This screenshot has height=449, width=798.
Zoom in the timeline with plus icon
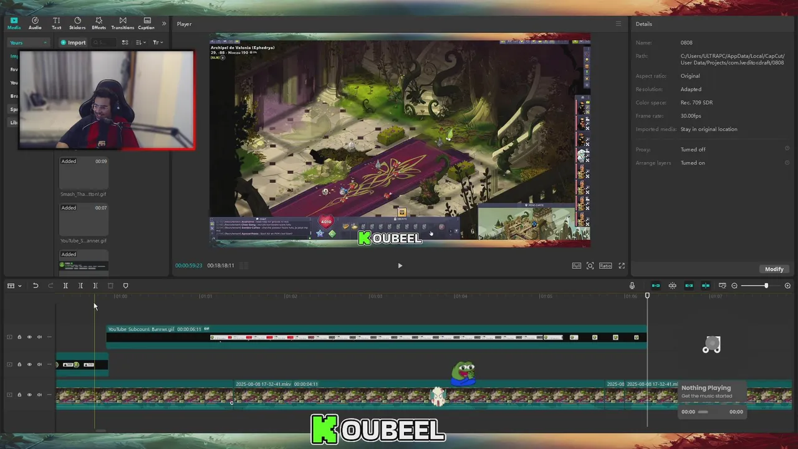[787, 286]
